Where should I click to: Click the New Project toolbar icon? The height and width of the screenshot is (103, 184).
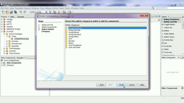coord(7,12)
